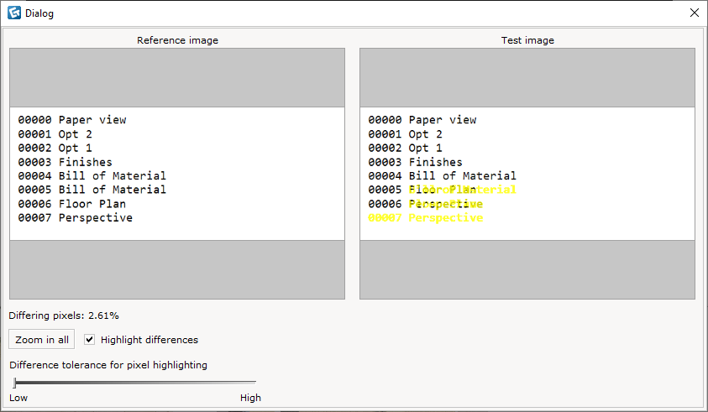This screenshot has width=708, height=412.
Task: Close the Dialog window
Action: (695, 13)
